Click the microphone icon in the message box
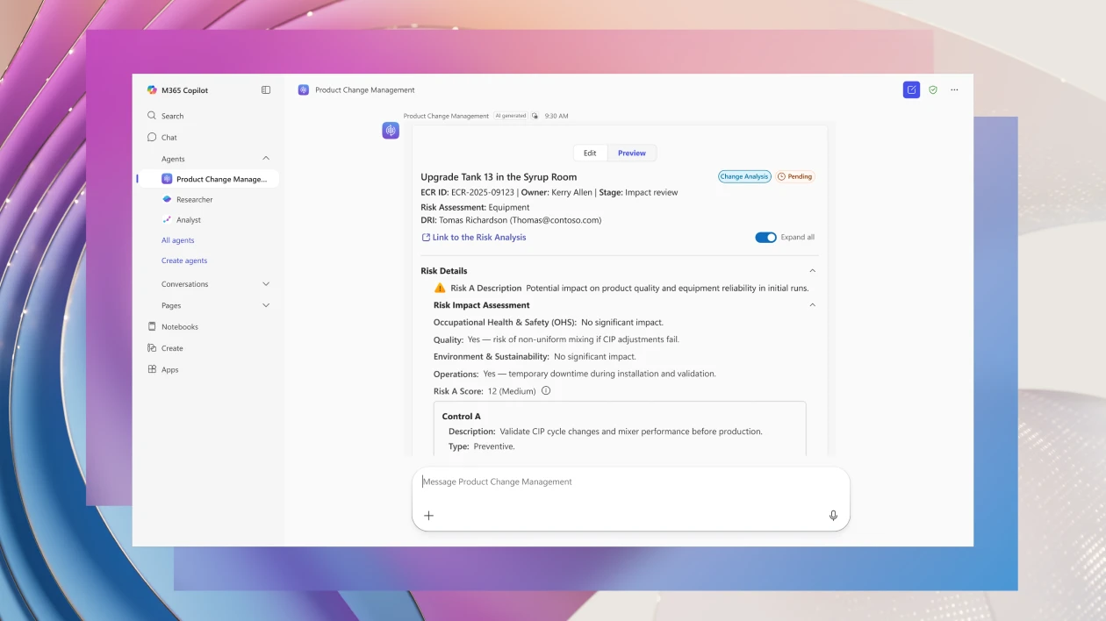This screenshot has width=1106, height=621. [x=833, y=515]
